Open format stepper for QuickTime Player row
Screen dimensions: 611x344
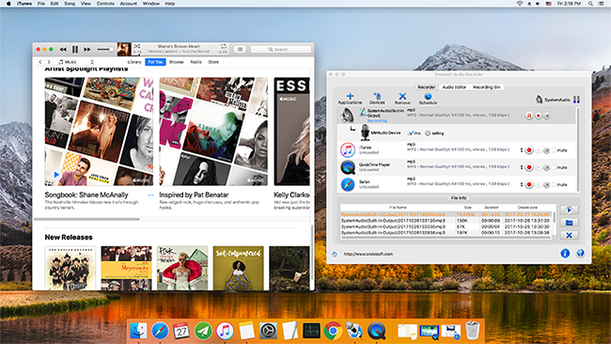[522, 167]
